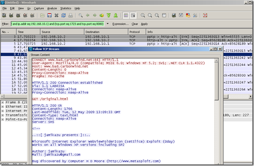Edit display filters icon

181,15
